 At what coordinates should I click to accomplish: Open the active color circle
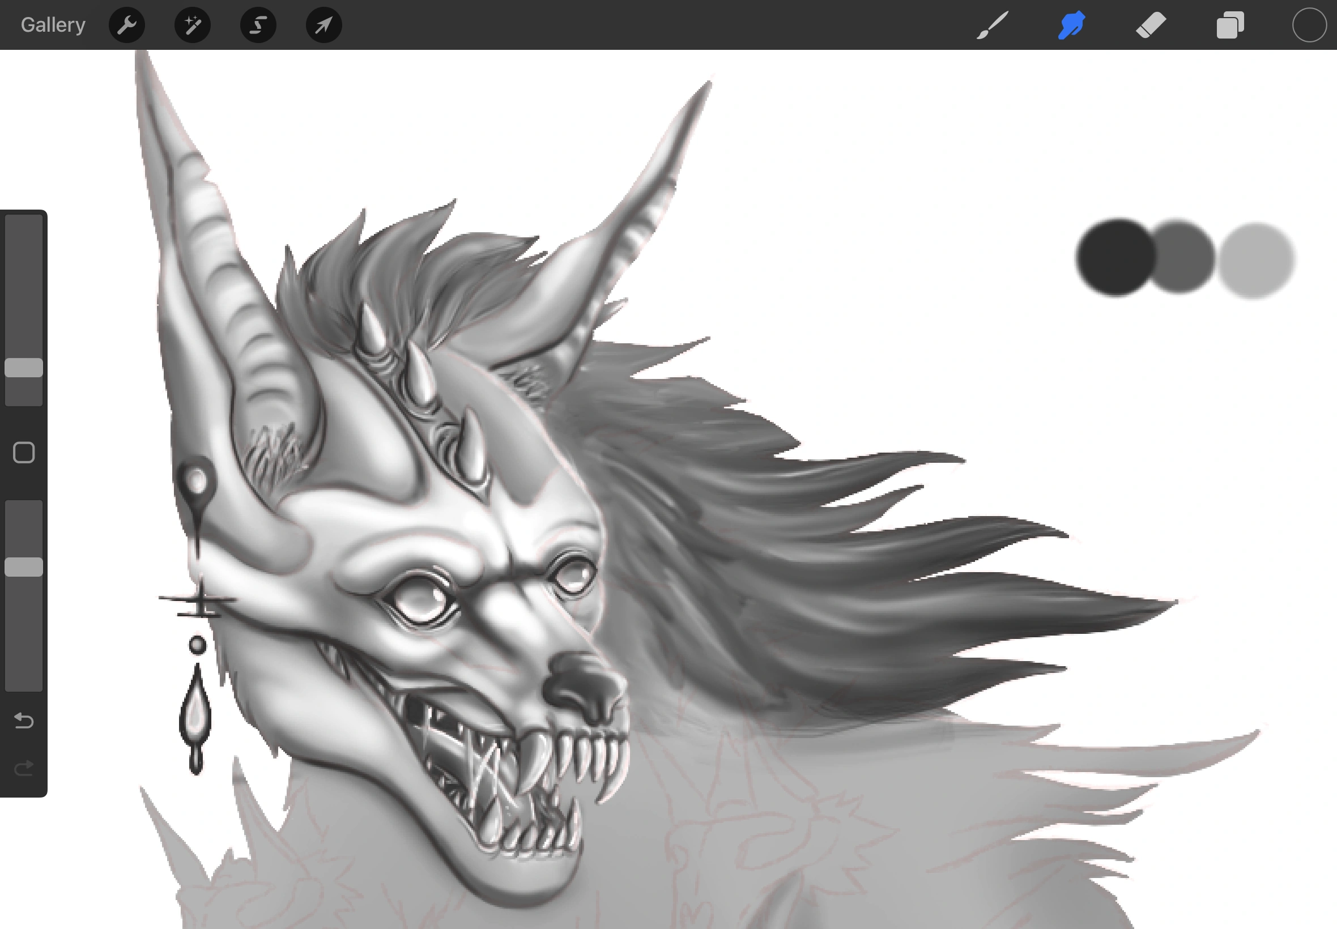1309,25
